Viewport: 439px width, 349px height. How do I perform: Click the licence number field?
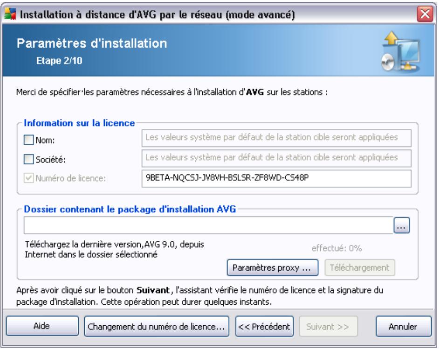coord(276,178)
